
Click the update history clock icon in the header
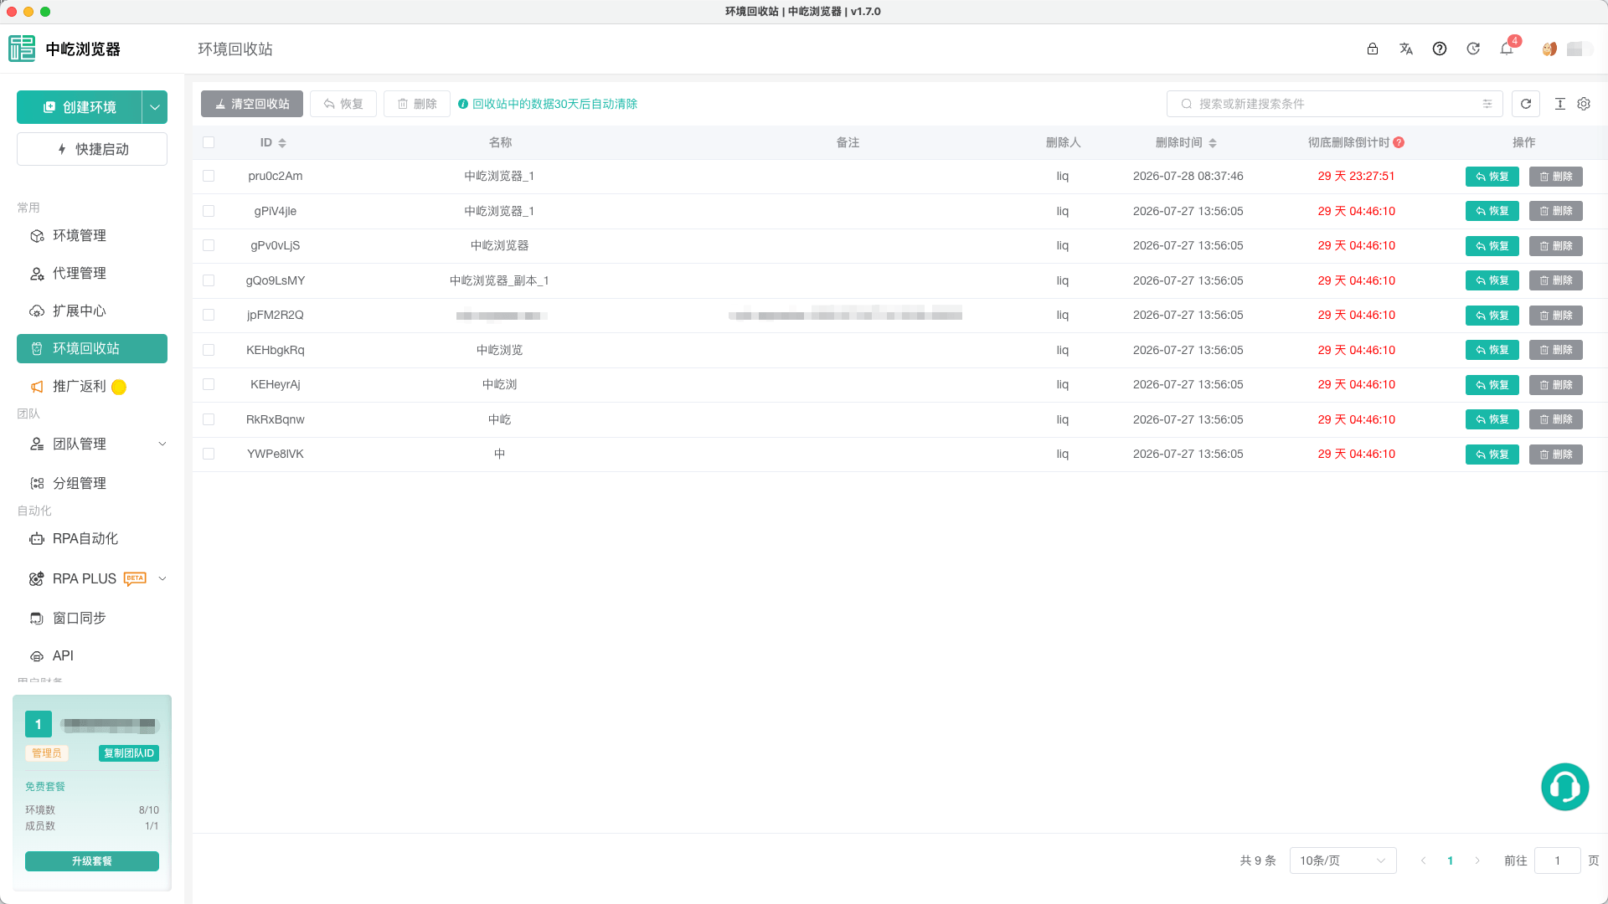tap(1473, 49)
